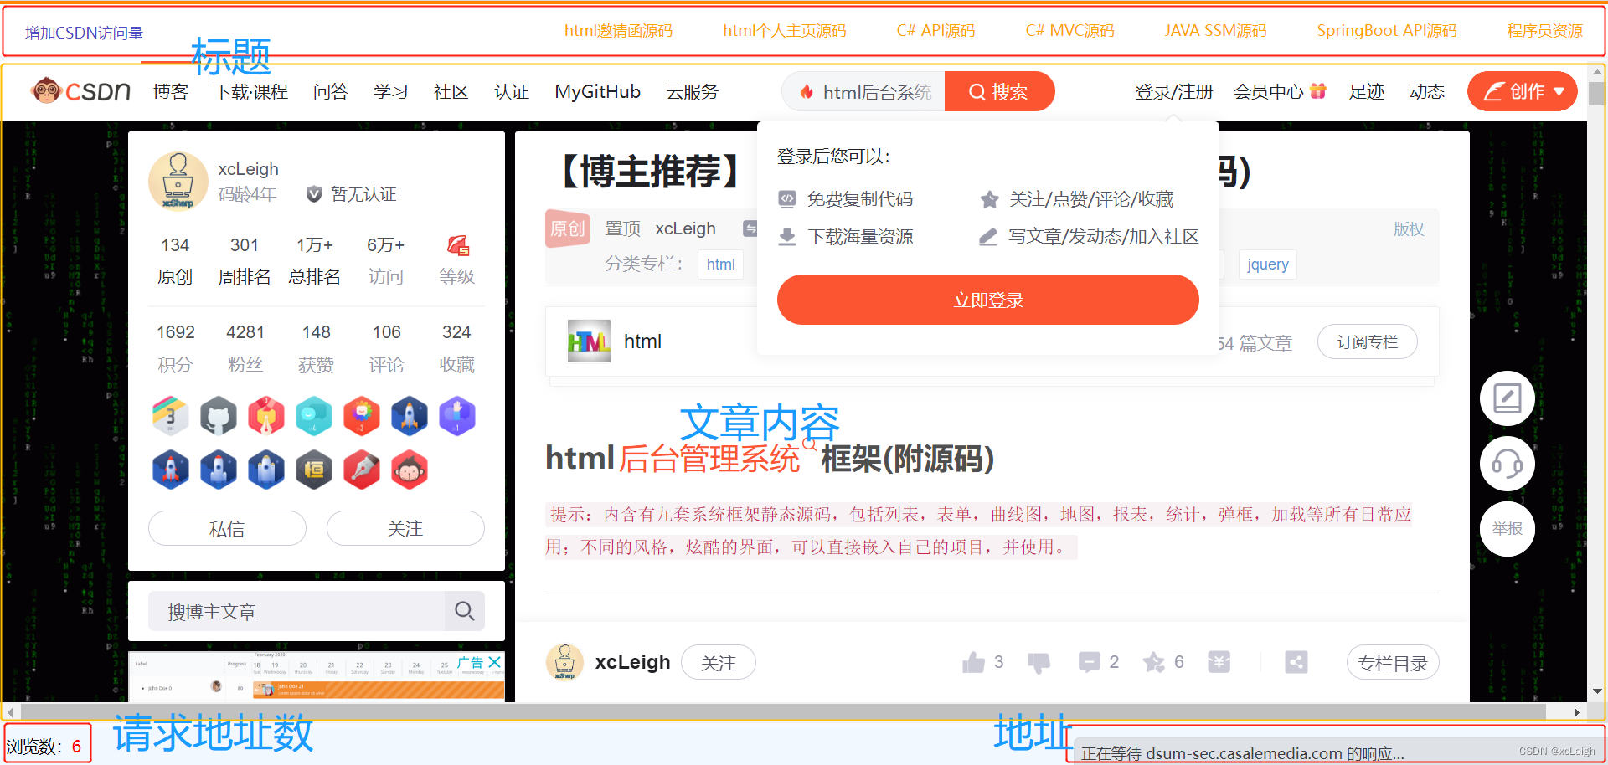Click the flame hot-search icon in search bar
This screenshot has height=765, width=1608.
(807, 92)
